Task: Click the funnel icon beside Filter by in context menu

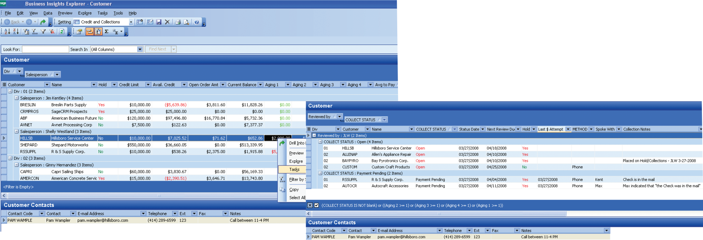Action: (282, 179)
